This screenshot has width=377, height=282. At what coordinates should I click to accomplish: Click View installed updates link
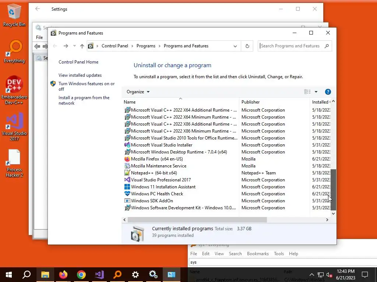[x=80, y=75]
